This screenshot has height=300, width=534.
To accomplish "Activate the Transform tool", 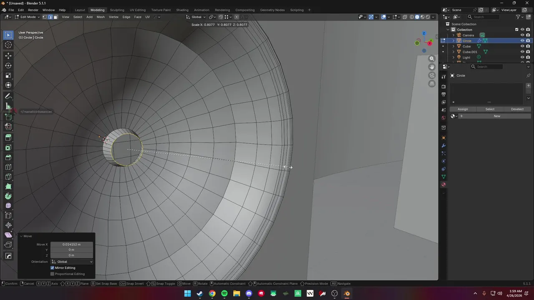I will (8, 85).
